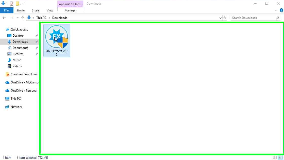Expand the chevron after This PC breadcrumb

(x=49, y=18)
